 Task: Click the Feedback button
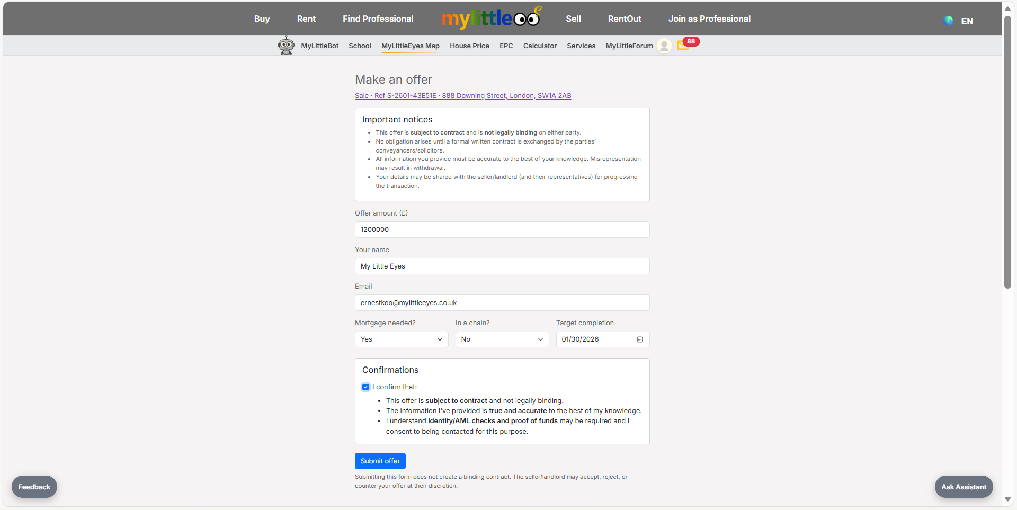34,486
